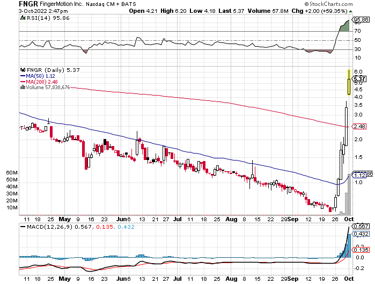Select the Last 5.37 value in header

coord(231,11)
